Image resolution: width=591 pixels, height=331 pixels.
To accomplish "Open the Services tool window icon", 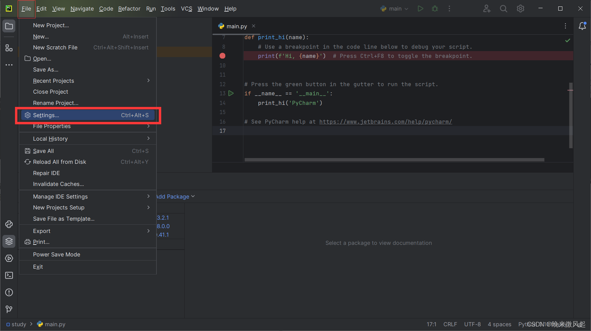I will tap(9, 258).
